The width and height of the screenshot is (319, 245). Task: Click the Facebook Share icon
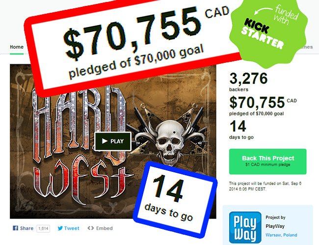[x=15, y=228]
